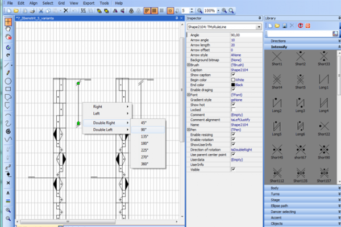Click the zoom in magnifier in top toolbar

pos(224,10)
